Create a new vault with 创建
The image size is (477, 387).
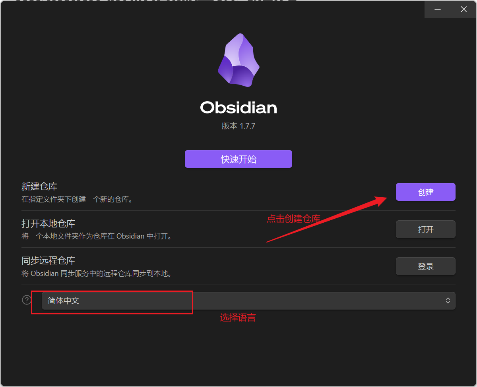click(x=426, y=192)
